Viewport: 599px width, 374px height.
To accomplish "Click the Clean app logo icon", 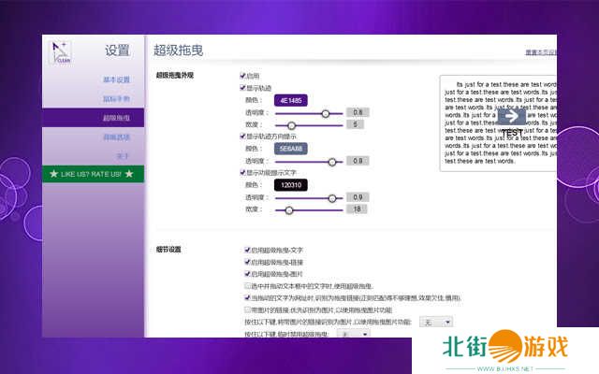I will (x=60, y=54).
